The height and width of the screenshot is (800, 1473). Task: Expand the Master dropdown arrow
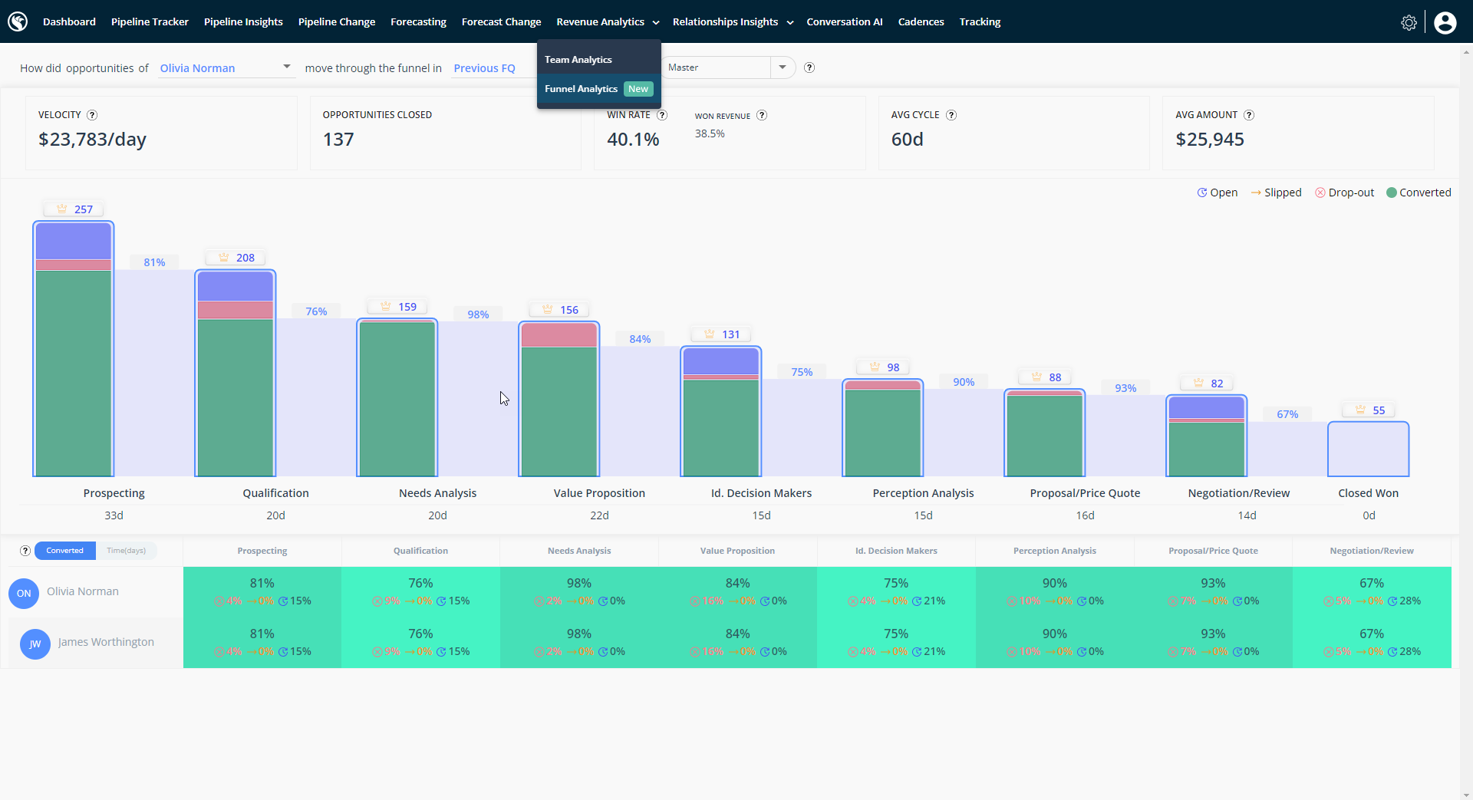[x=783, y=67]
